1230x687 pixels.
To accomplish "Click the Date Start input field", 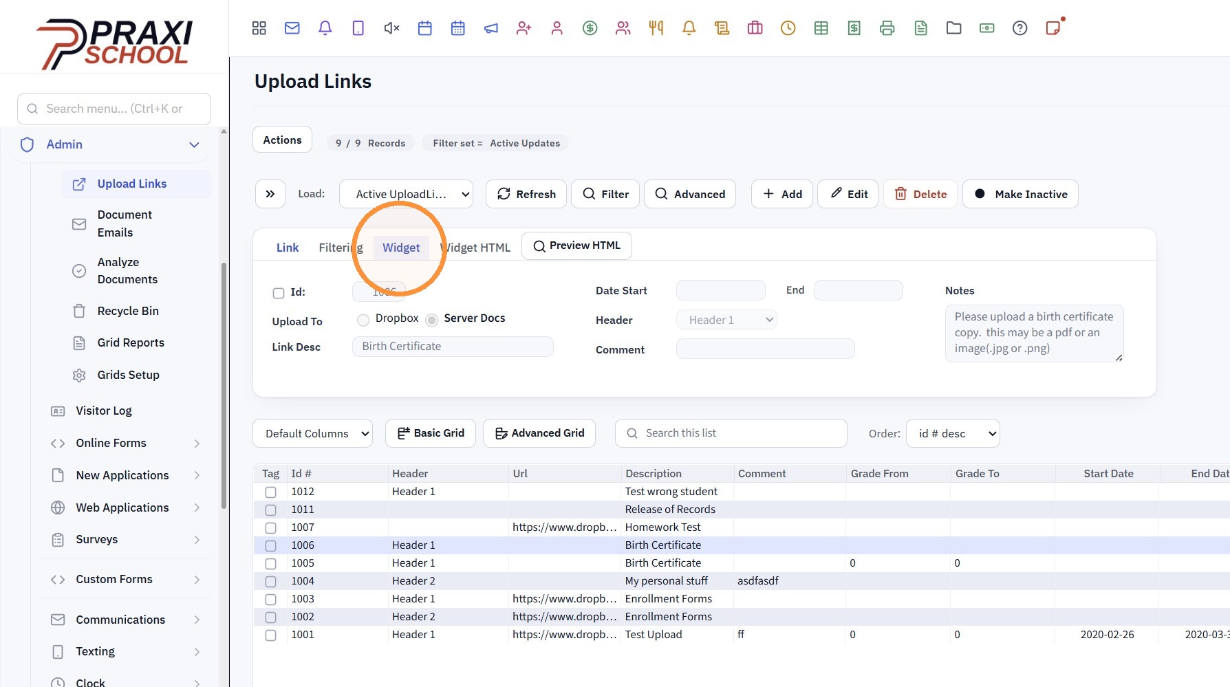I will tap(721, 290).
